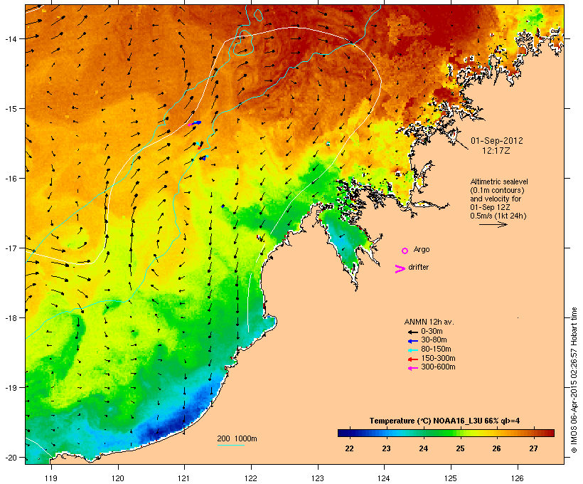Viewport: 583px width, 484px height.
Task: Click the latitude label -18
Action: [x=10, y=317]
